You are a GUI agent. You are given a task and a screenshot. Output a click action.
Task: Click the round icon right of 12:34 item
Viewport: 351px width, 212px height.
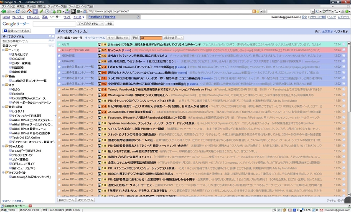click(x=344, y=45)
